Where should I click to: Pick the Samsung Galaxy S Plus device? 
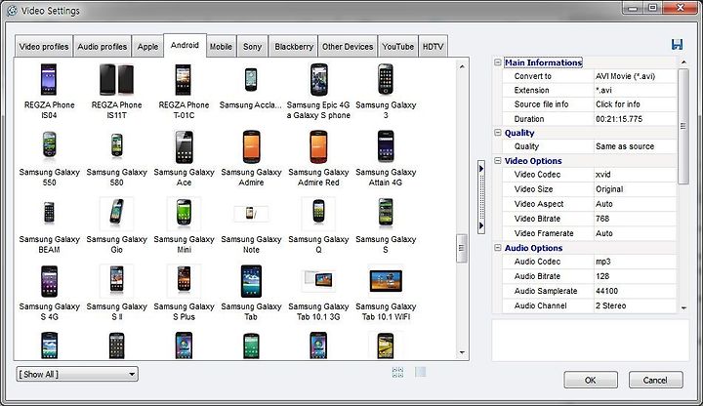(x=184, y=279)
